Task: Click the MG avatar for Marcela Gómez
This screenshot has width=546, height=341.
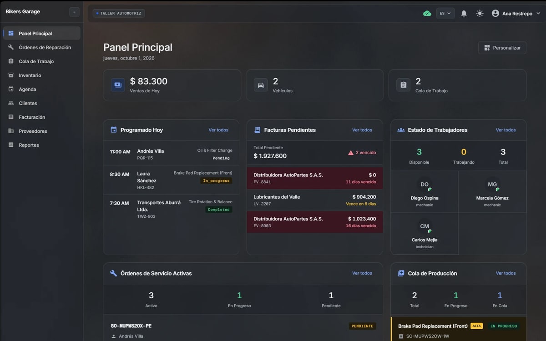Action: [x=492, y=185]
